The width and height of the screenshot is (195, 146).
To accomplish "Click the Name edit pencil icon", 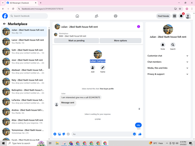I will 103,68.
